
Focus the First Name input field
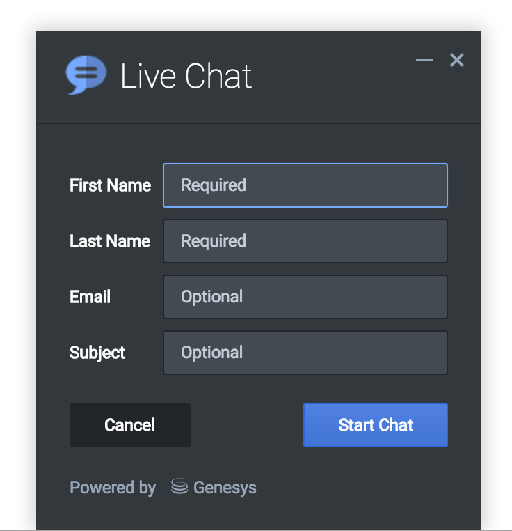coord(305,185)
